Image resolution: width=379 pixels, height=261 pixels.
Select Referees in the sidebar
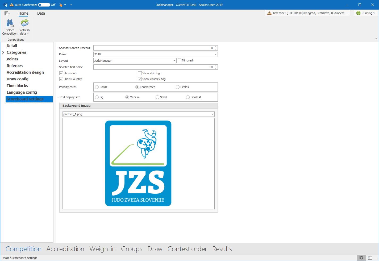click(x=15, y=66)
